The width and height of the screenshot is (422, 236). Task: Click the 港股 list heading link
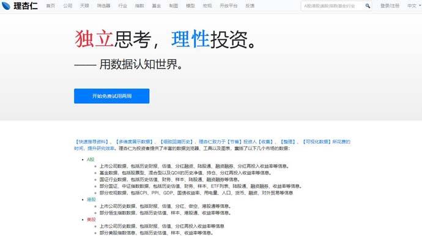coord(91,200)
